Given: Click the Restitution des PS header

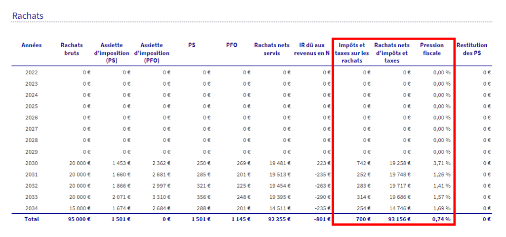Looking at the screenshot, I should [x=471, y=49].
